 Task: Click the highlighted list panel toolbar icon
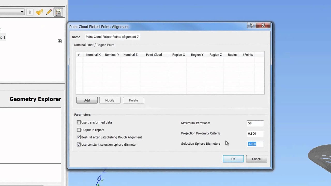point(58,12)
